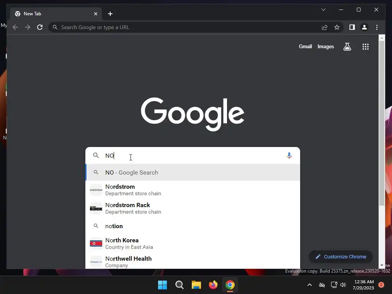Open the notification badge showing 2
The width and height of the screenshot is (392, 294).
[x=381, y=285]
